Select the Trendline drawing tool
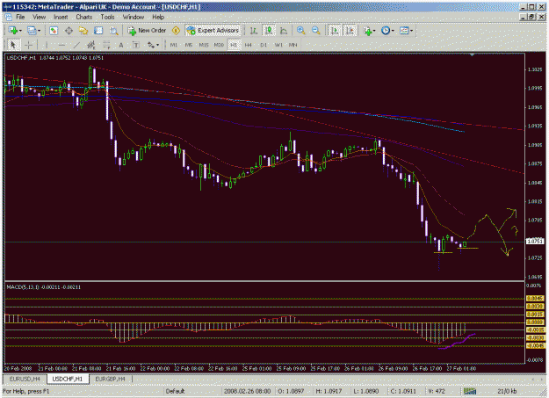 [x=76, y=45]
